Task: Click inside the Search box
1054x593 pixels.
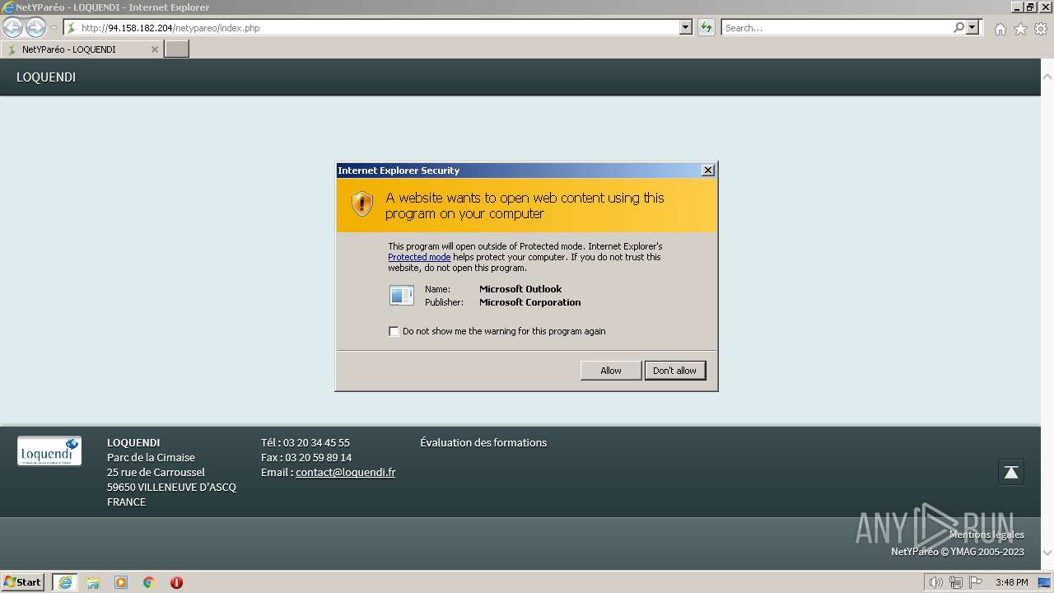Action: point(836,27)
